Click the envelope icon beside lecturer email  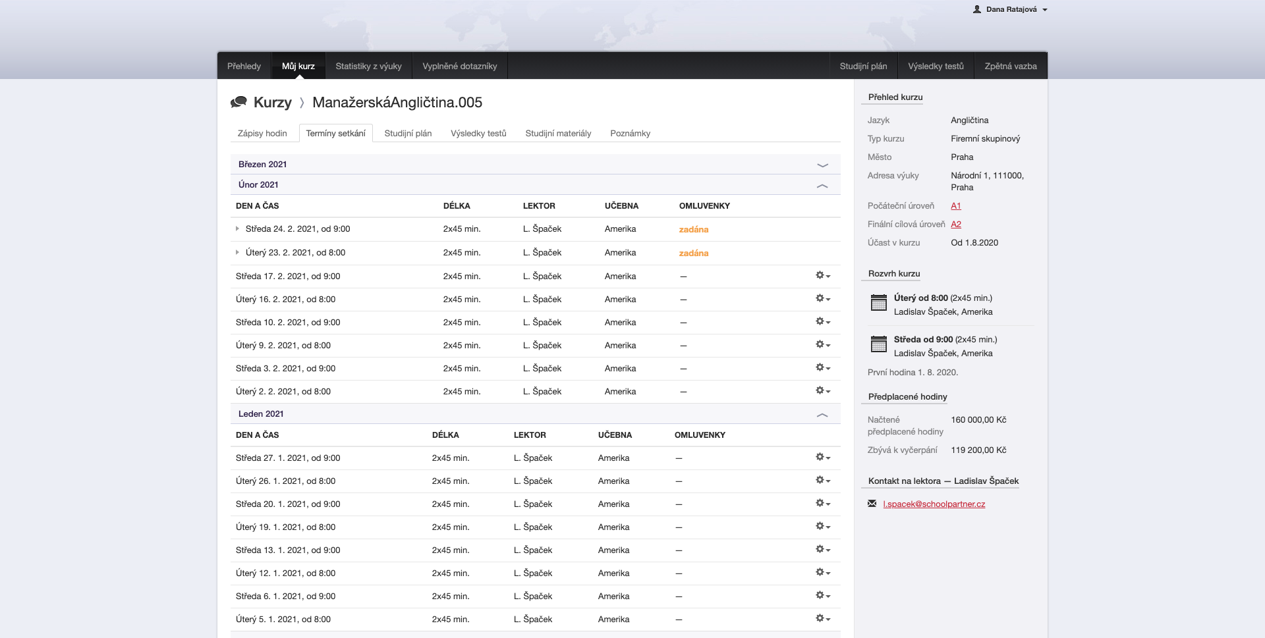coord(872,504)
